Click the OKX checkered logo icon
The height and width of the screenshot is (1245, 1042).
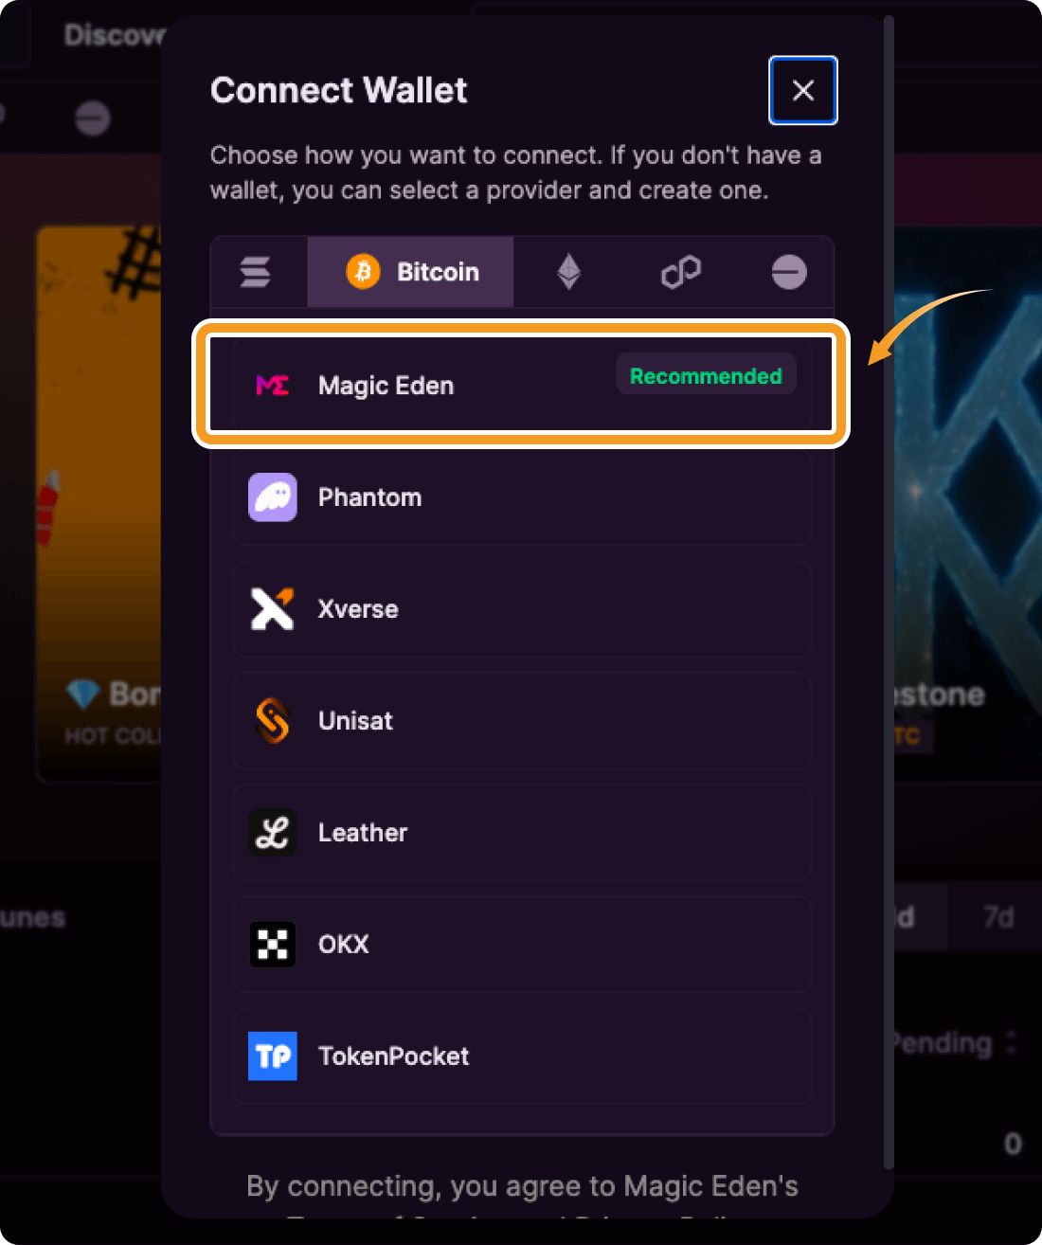pyautogui.click(x=273, y=945)
